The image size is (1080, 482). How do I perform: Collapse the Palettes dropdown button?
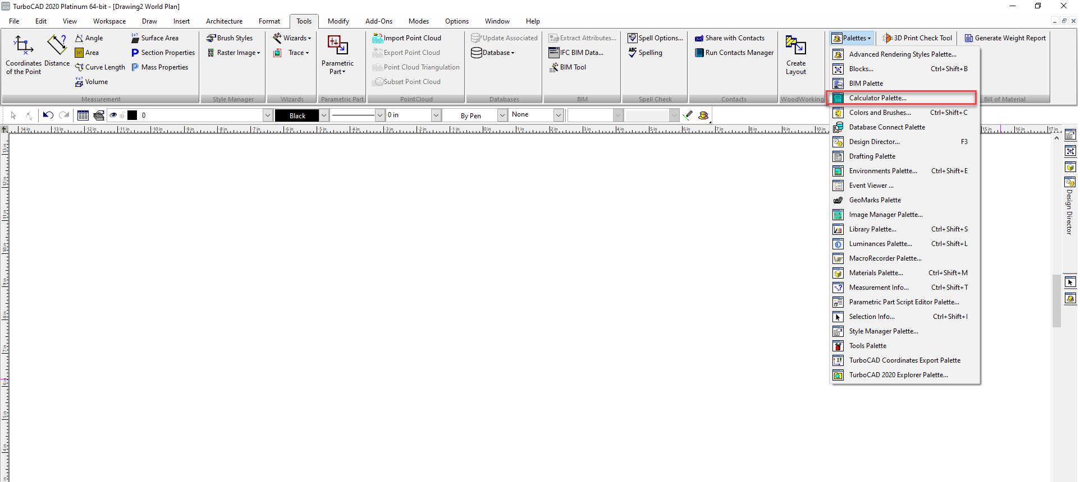tap(852, 38)
